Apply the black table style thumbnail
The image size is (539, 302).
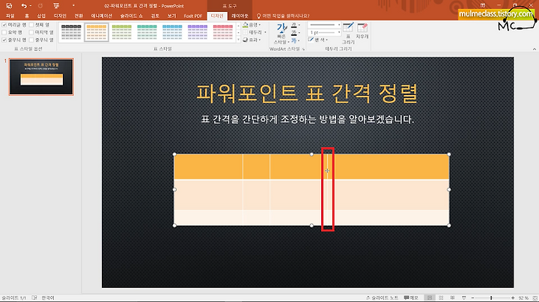click(71, 32)
